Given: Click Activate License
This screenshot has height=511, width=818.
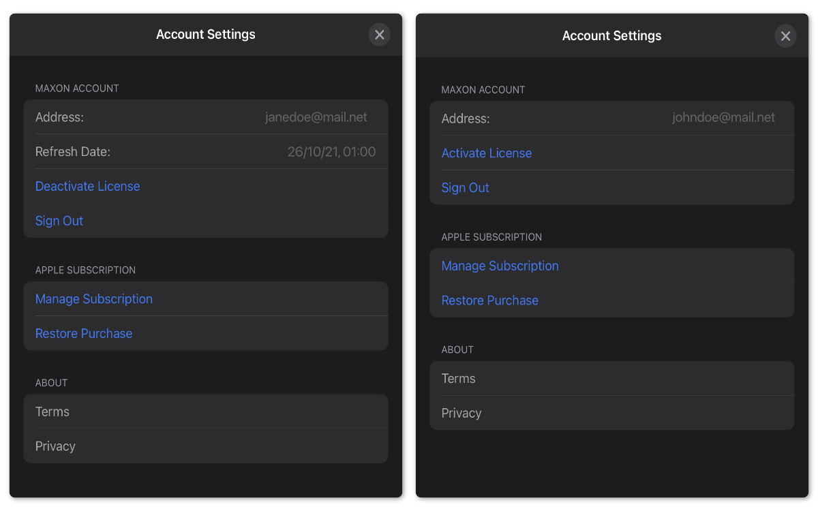Looking at the screenshot, I should [487, 153].
